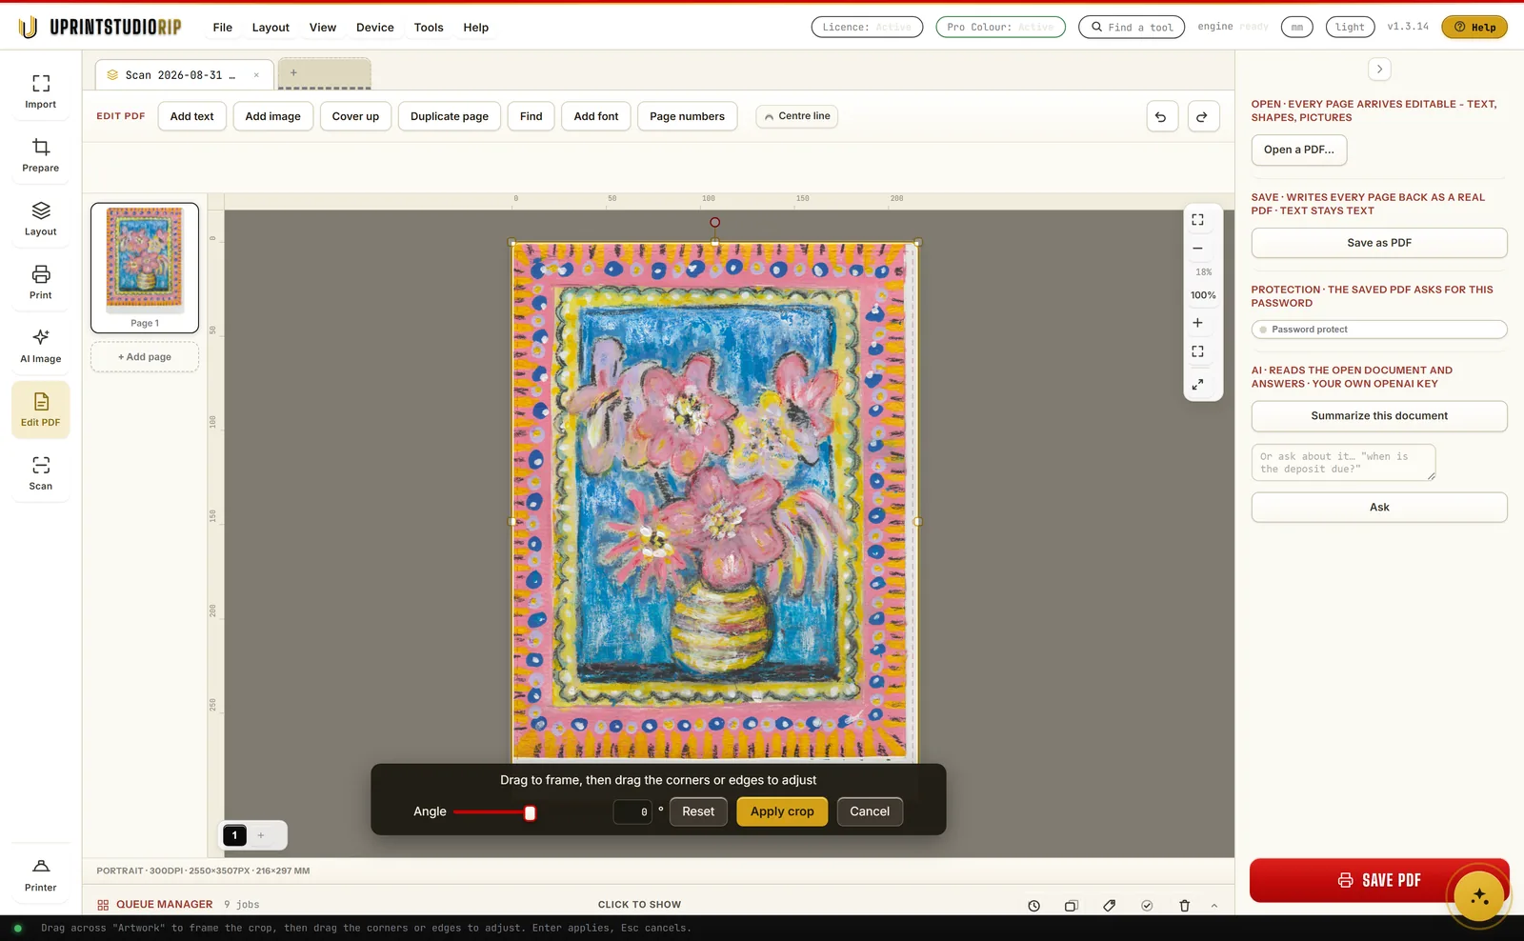1524x941 pixels.
Task: Toggle the Centre line option
Action: point(797,116)
